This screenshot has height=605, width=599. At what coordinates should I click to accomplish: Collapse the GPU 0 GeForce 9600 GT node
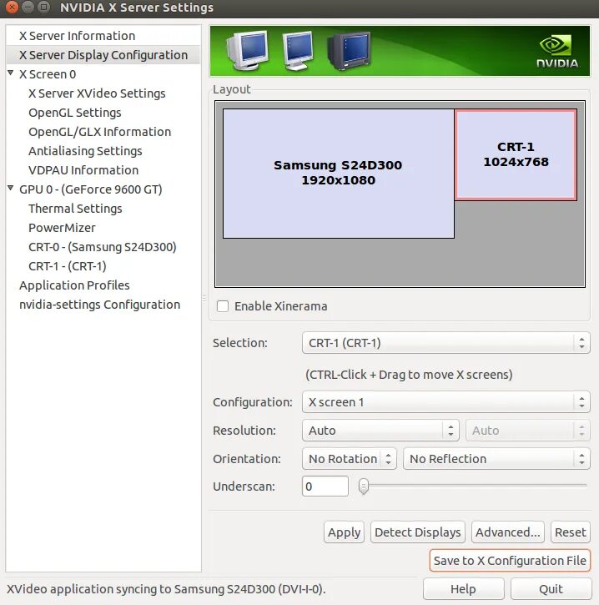point(11,188)
